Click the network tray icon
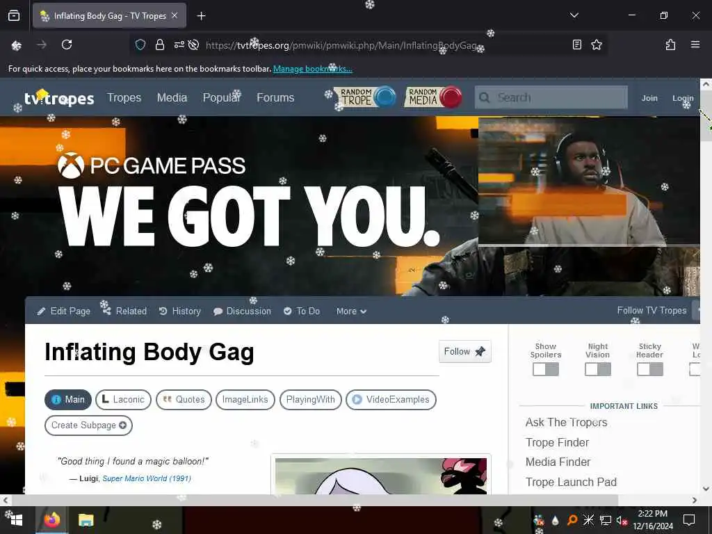Image resolution: width=712 pixels, height=534 pixels. (606, 520)
